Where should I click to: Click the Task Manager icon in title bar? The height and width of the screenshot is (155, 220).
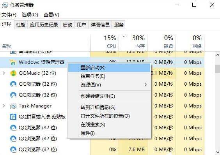tap(5, 5)
